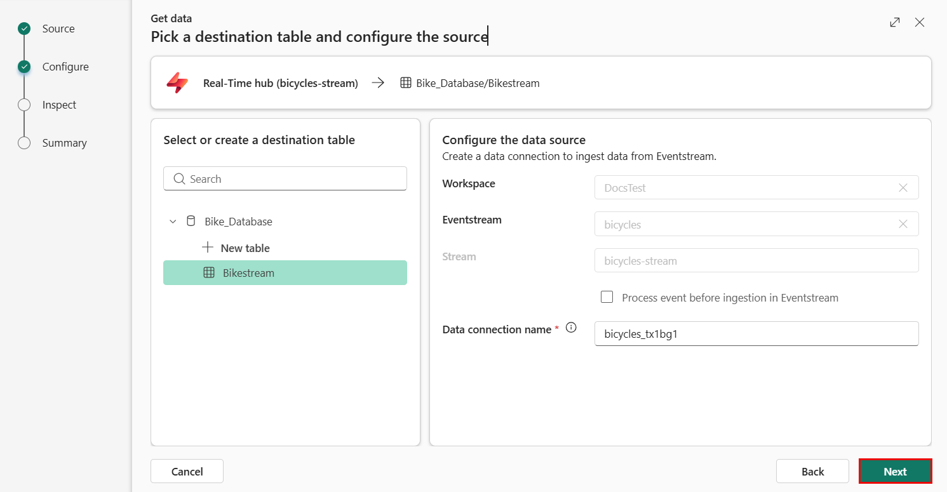
Task: Open the Eventstream bicycles dropdown
Action: point(743,224)
